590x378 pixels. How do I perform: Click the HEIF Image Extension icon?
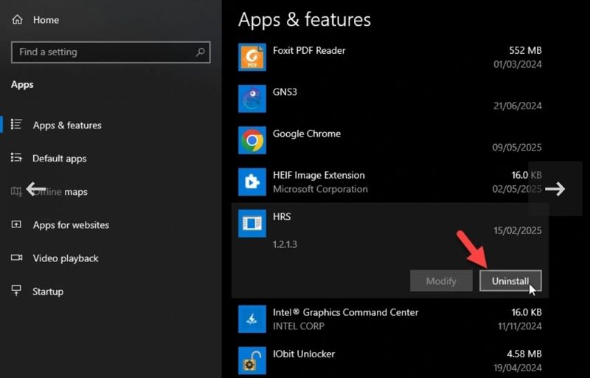pyautogui.click(x=252, y=182)
